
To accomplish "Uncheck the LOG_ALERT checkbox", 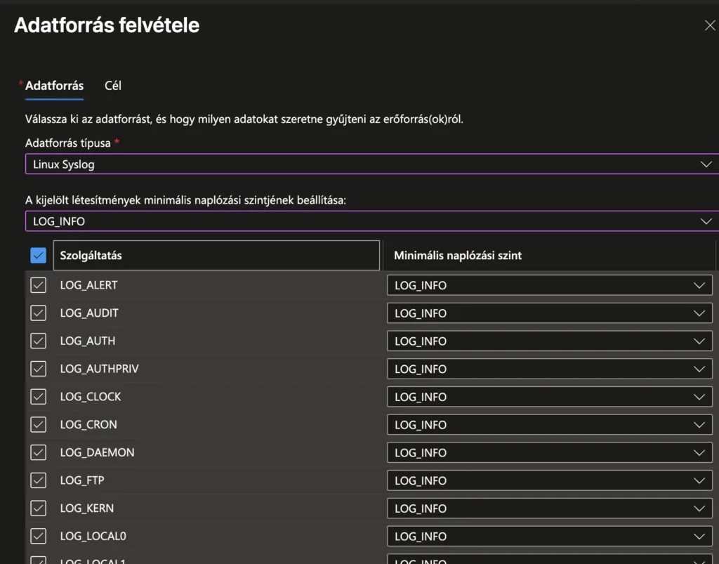I will pyautogui.click(x=39, y=285).
